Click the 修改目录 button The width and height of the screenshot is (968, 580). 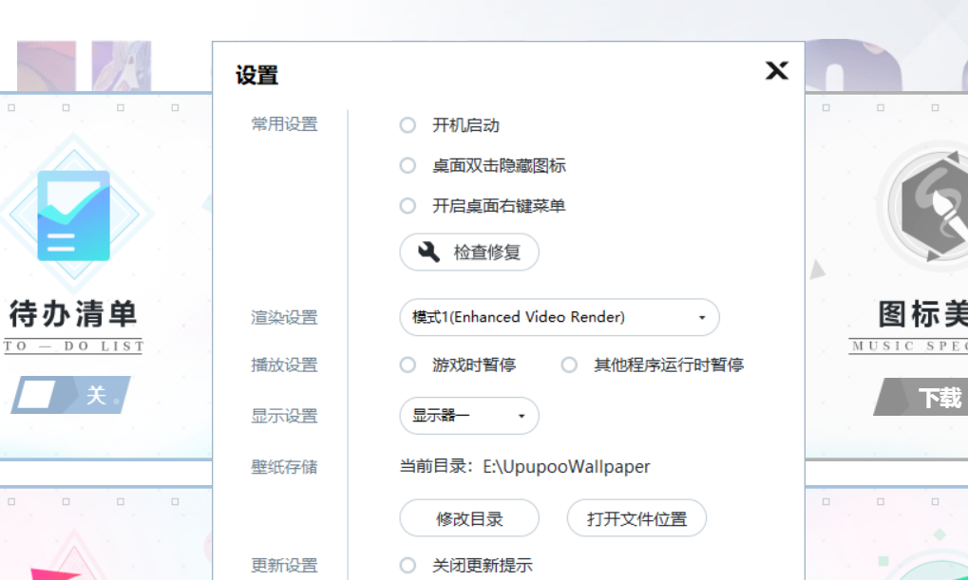pos(468,518)
